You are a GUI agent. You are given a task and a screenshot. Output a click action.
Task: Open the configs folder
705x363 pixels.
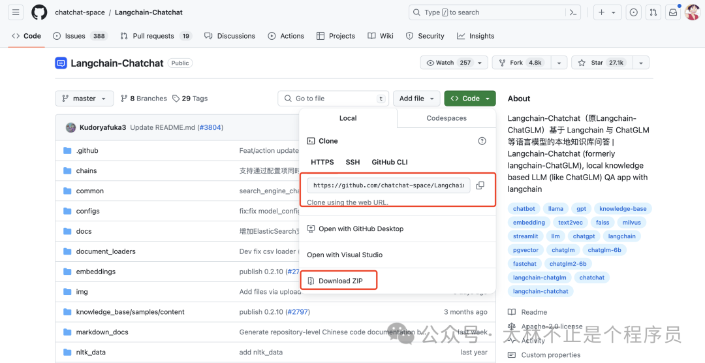tap(87, 211)
